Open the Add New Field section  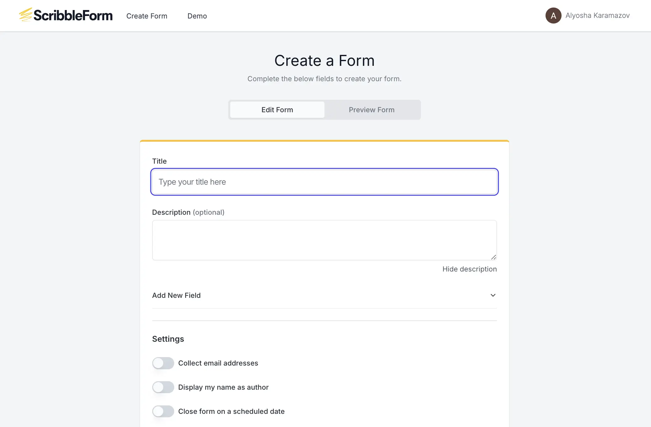(176, 295)
